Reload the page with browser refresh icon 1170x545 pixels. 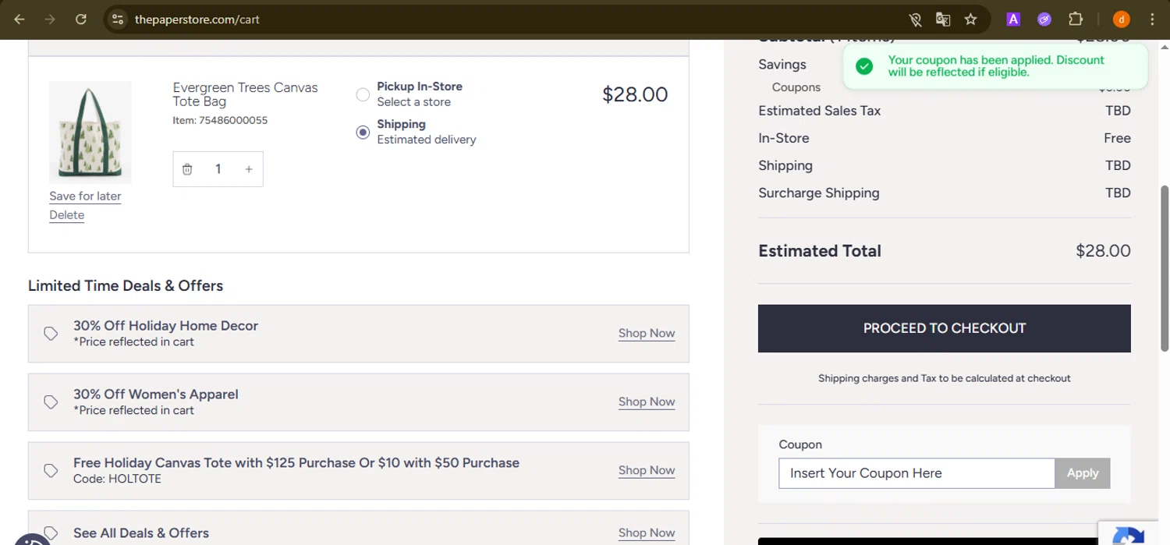[x=81, y=19]
